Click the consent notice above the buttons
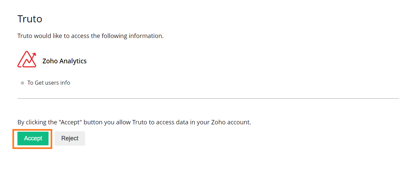 pyautogui.click(x=134, y=122)
